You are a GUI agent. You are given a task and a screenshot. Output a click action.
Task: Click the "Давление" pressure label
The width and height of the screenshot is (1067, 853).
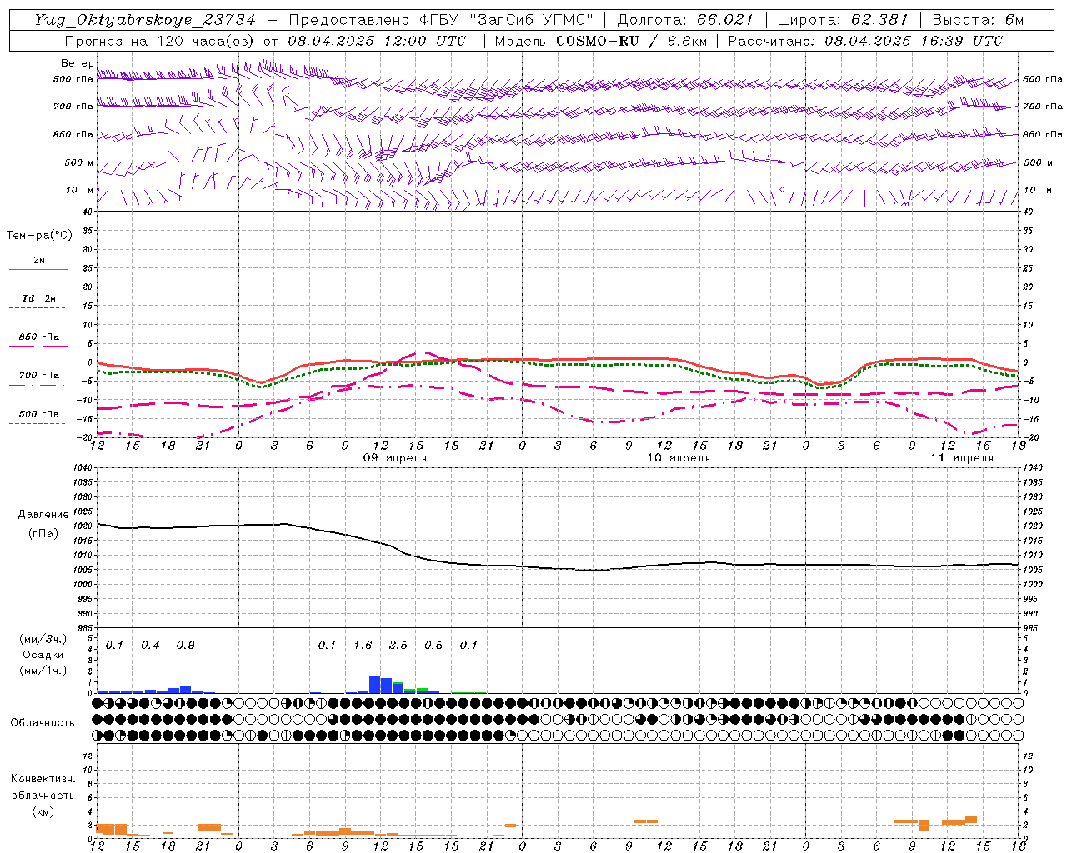click(x=43, y=515)
